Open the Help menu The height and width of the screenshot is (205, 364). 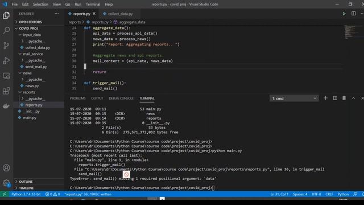(109, 4)
